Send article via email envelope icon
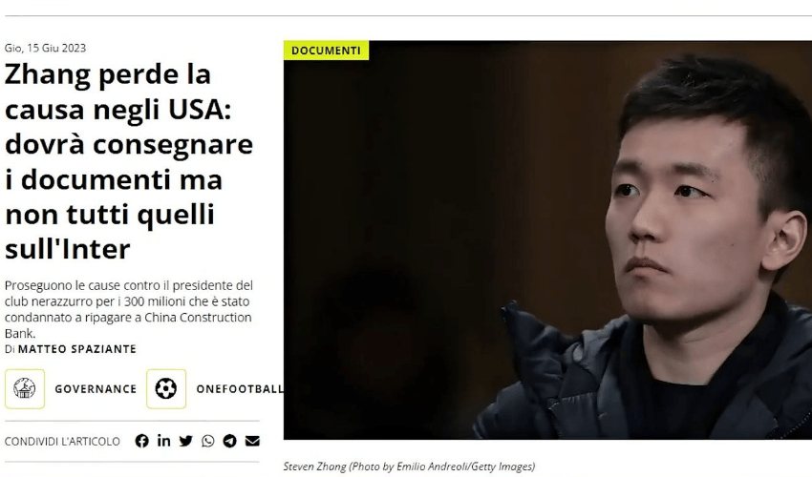812x477 pixels. tap(252, 441)
